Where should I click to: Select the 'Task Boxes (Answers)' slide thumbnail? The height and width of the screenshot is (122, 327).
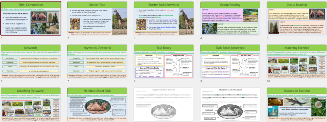tap(230, 61)
